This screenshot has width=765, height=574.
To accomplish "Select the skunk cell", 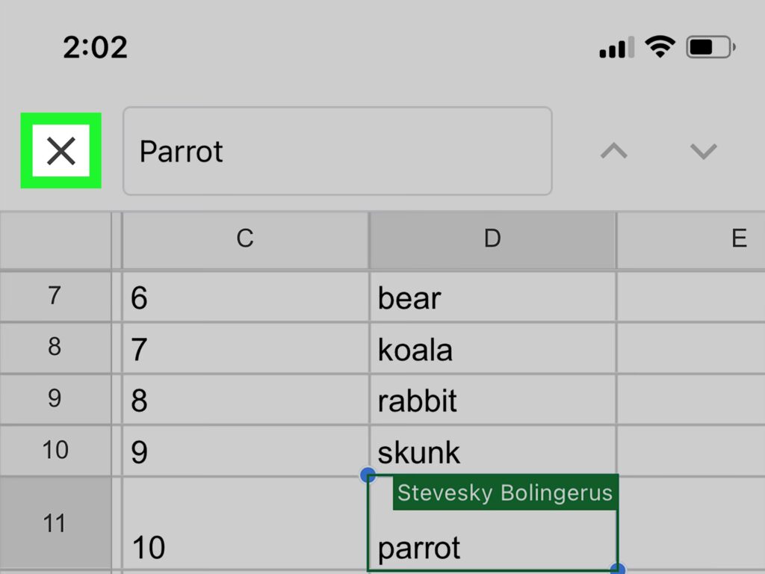I will [x=492, y=451].
